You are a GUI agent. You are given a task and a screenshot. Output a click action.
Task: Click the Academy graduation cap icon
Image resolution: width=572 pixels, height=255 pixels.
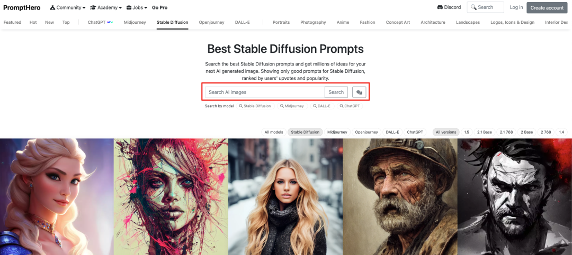93,7
